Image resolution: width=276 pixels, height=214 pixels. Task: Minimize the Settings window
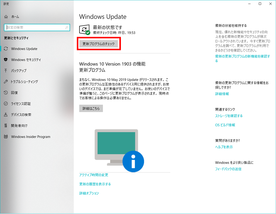(250, 4)
